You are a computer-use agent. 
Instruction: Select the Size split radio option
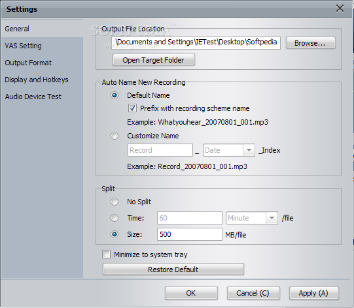pyautogui.click(x=115, y=234)
